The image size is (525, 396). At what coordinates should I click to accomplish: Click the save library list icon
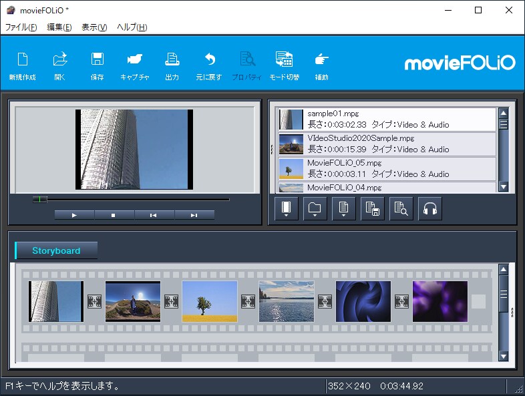point(373,208)
